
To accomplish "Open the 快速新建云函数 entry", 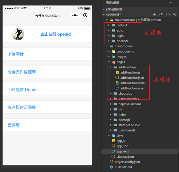I will coord(47,107).
